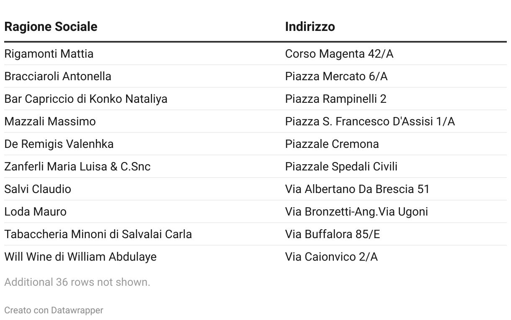Screen dimensions: 511x320
Task: Select the Mazzali Massimo cell
Action: pyautogui.click(x=50, y=122)
